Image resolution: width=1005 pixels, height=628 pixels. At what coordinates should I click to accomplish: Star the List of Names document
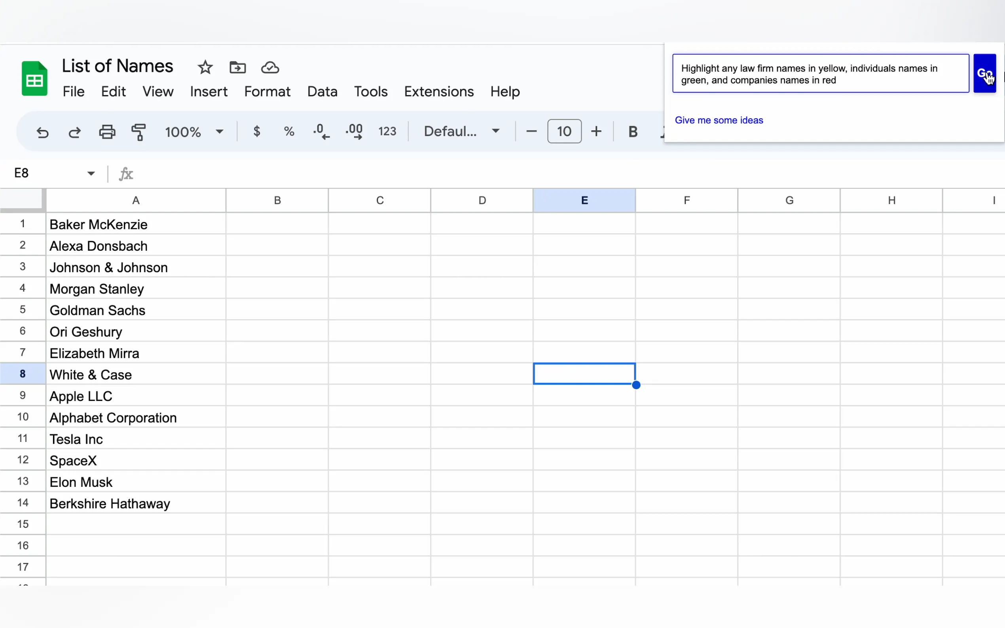pyautogui.click(x=205, y=67)
